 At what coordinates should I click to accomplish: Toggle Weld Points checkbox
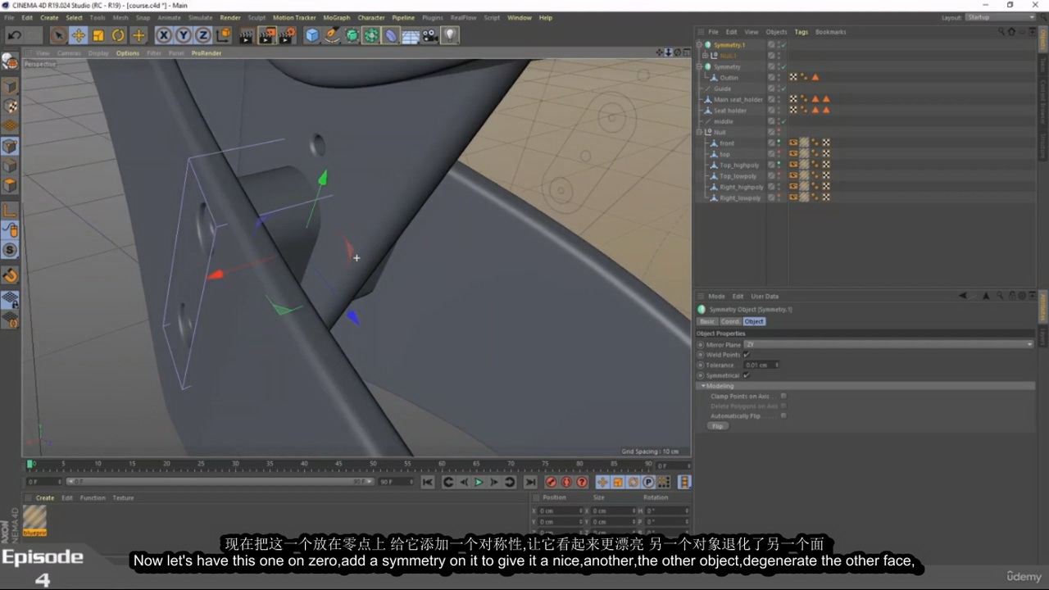point(747,355)
